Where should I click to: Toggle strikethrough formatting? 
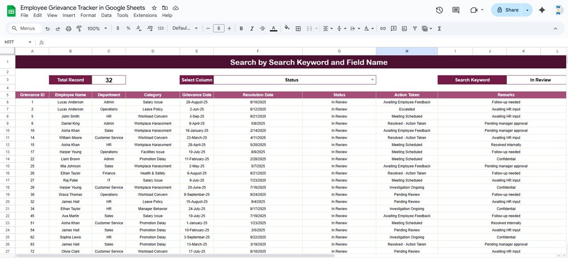coord(263,28)
